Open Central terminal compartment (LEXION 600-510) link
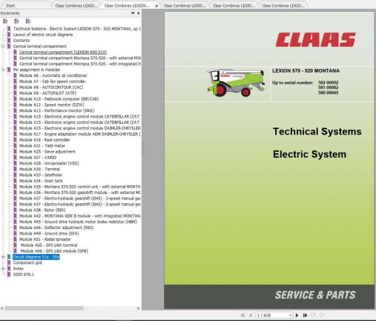The image size is (376, 321). pyautogui.click(x=63, y=52)
